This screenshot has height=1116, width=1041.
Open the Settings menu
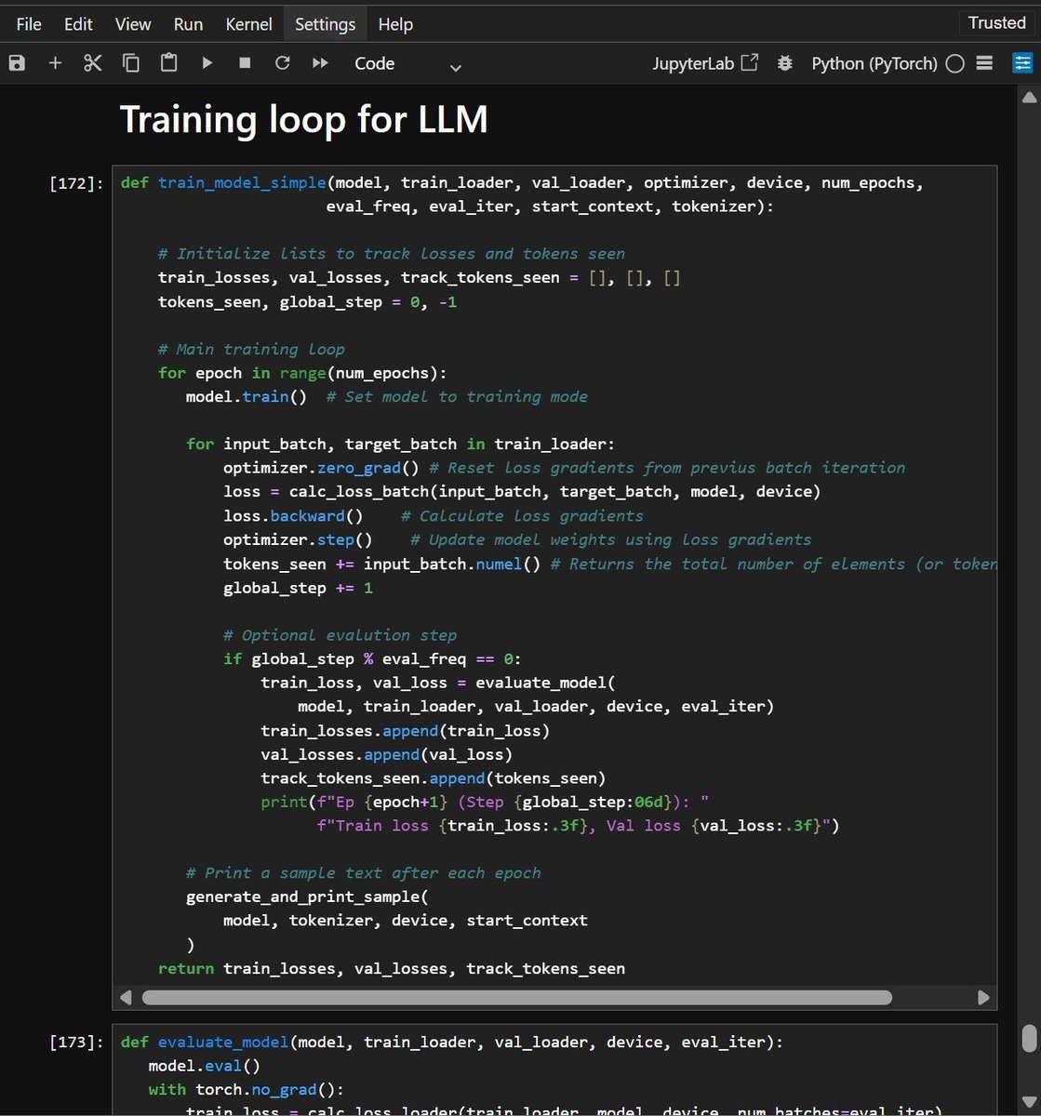[325, 24]
